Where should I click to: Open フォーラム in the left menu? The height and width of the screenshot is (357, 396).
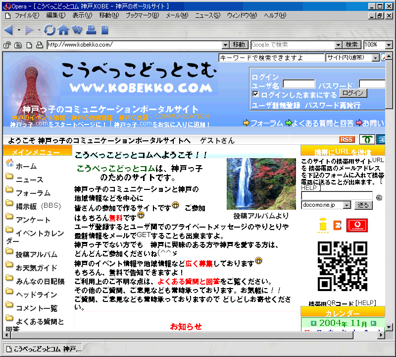pyautogui.click(x=33, y=193)
